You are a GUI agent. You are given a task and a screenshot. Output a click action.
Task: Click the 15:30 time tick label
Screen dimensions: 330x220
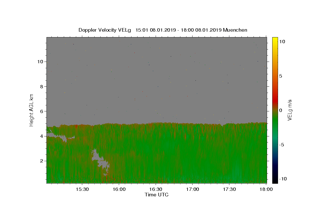82,189
